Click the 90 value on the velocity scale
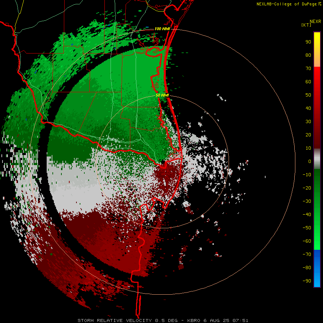 [x=308, y=42]
